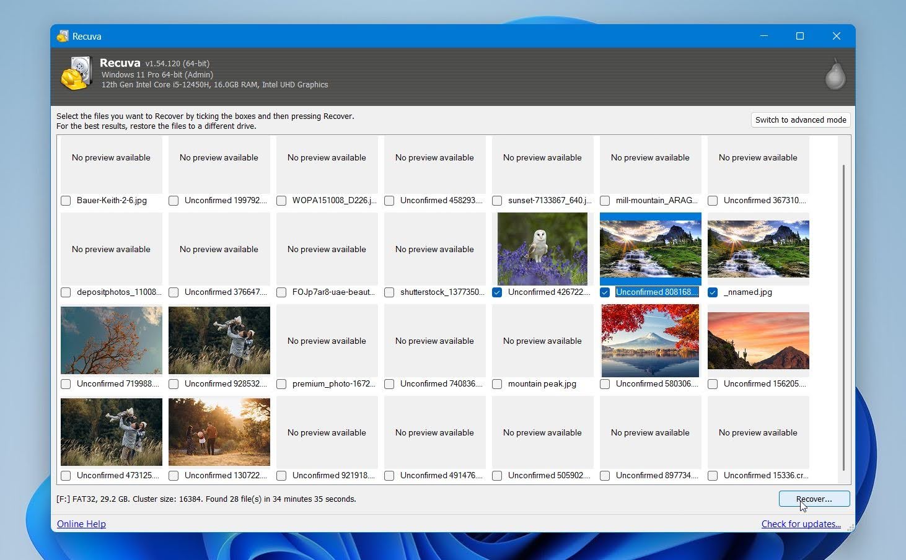906x560 pixels.
Task: Tick the checkbox for Bauer-Keith-2-6.jpg
Action: (66, 201)
